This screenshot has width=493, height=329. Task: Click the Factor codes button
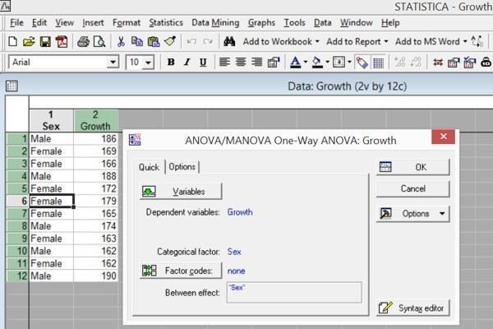(x=181, y=271)
